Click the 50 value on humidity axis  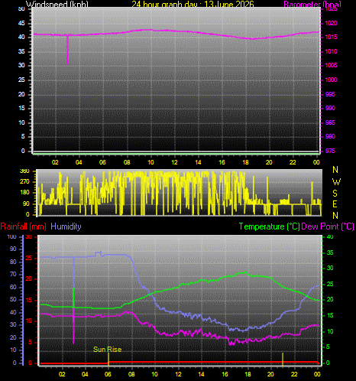[13, 299]
